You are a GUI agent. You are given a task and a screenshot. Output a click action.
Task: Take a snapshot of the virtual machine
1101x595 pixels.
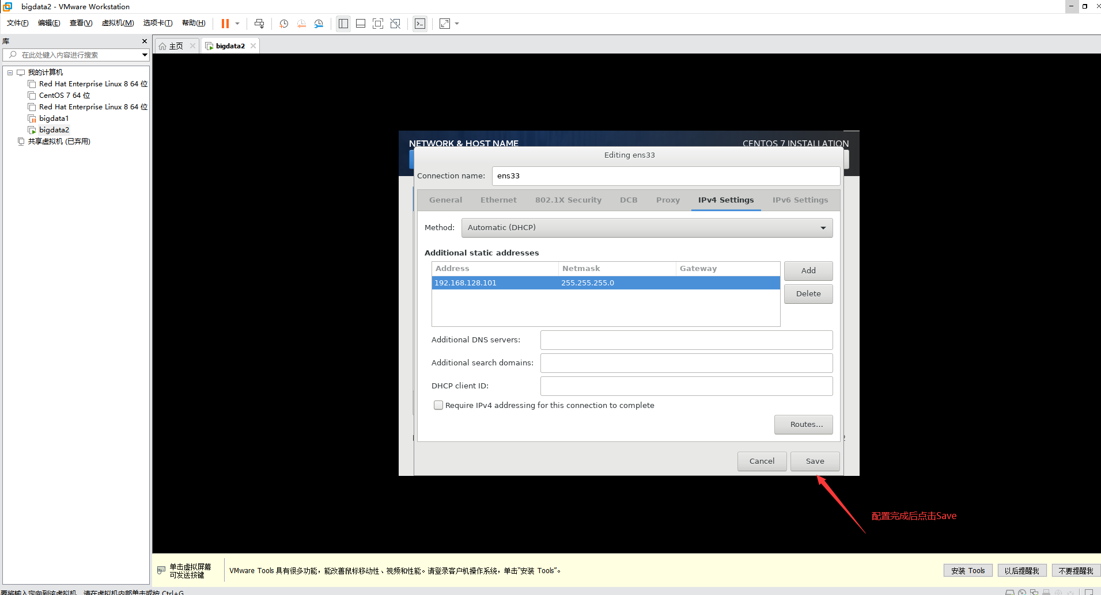(283, 24)
